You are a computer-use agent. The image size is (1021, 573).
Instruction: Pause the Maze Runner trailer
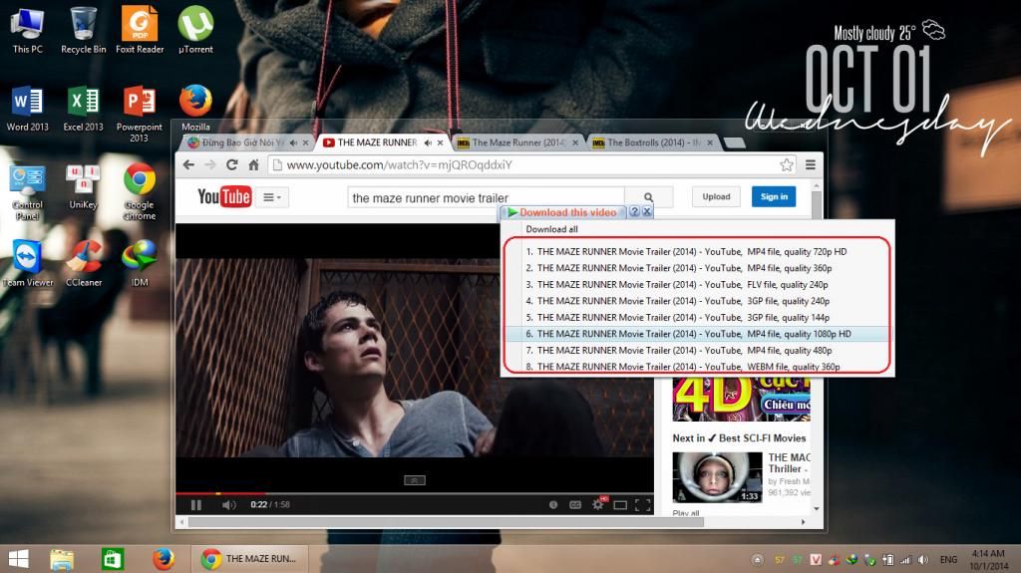[x=196, y=504]
